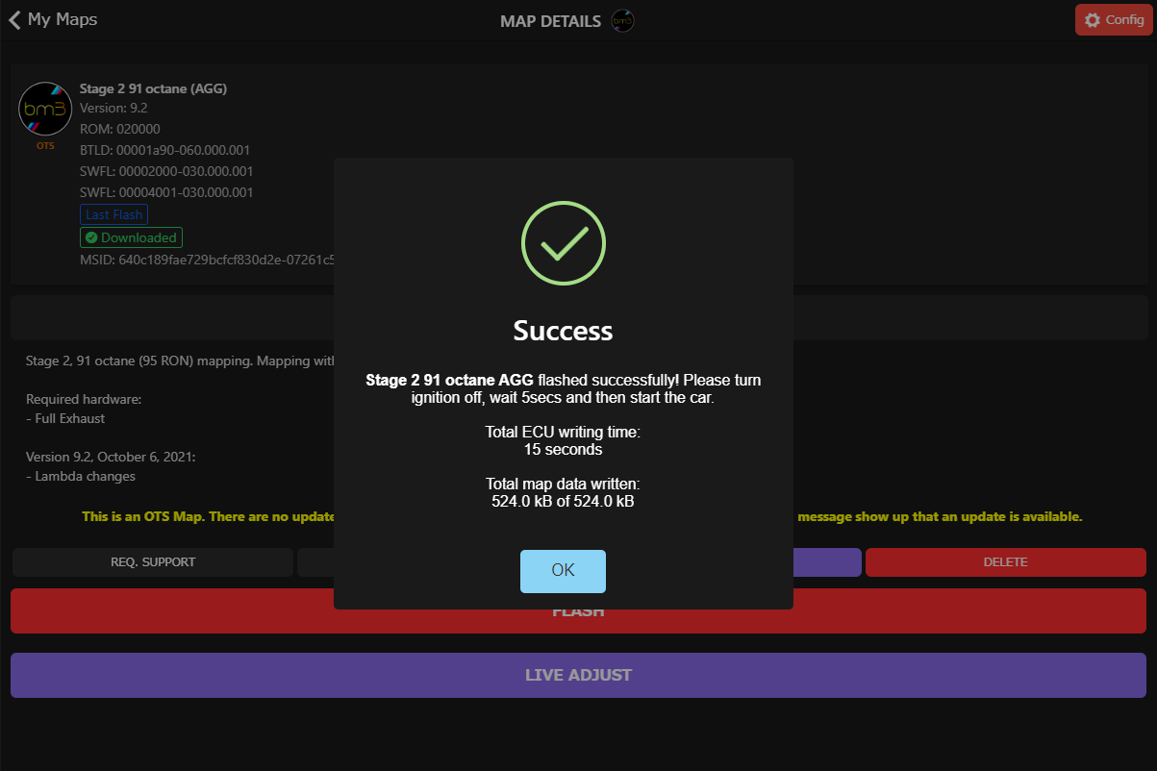Click the back chevron beside My Maps
This screenshot has height=771, width=1157.
14,19
